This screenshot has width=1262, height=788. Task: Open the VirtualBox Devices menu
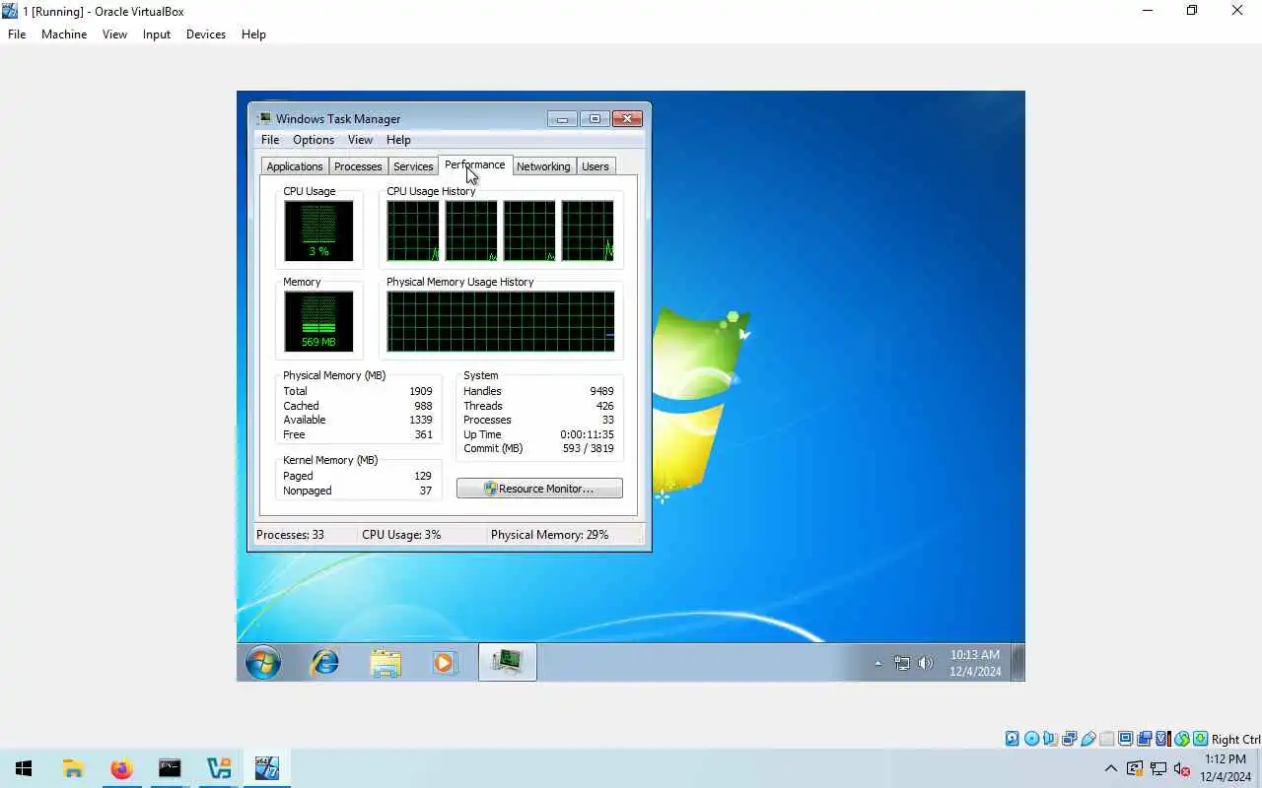(x=206, y=33)
